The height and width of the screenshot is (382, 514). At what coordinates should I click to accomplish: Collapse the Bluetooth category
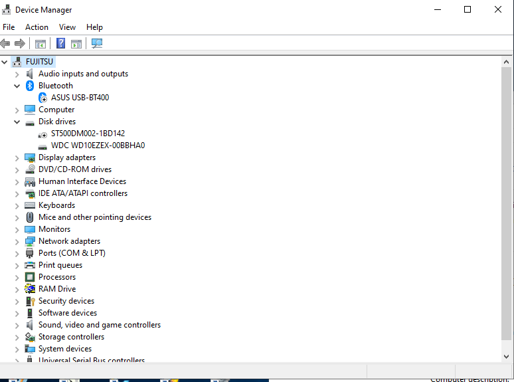tap(17, 86)
